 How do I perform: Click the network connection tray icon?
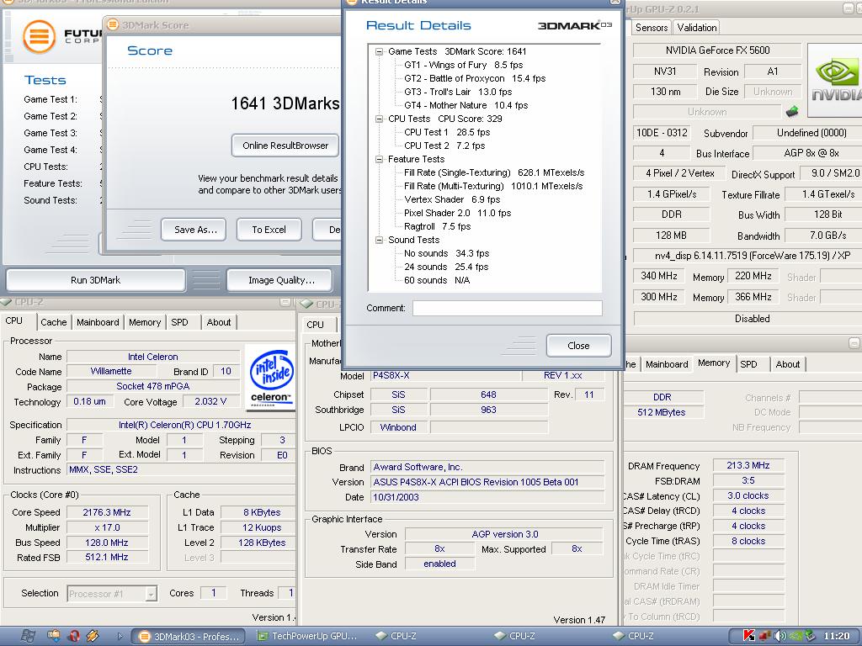point(811,636)
